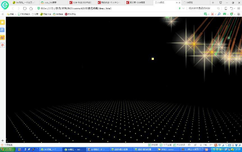Image resolution: width=242 pixels, height=152 pixels.
Task: Go to the browser home page icon
Action: [31, 8]
